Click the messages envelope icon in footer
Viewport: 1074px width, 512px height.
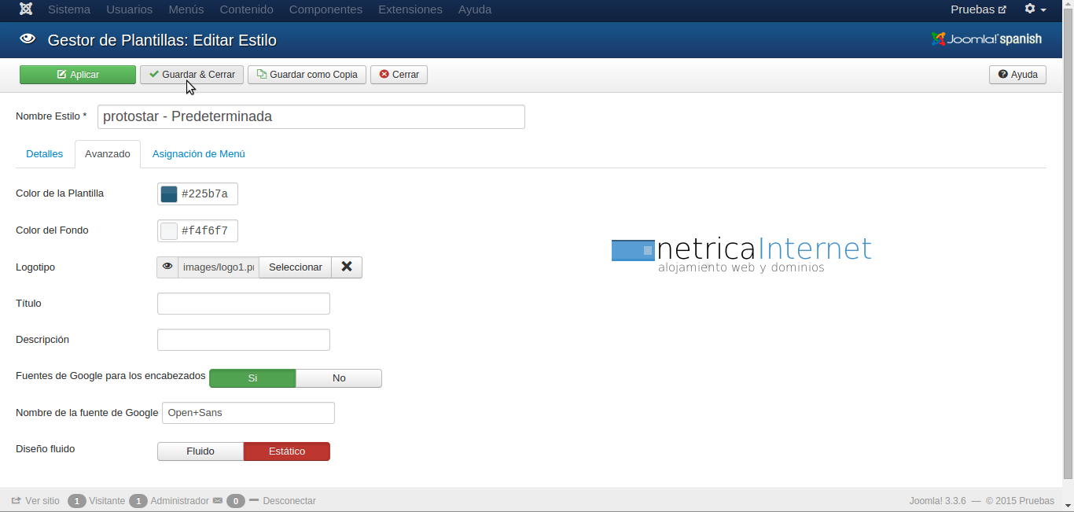218,501
